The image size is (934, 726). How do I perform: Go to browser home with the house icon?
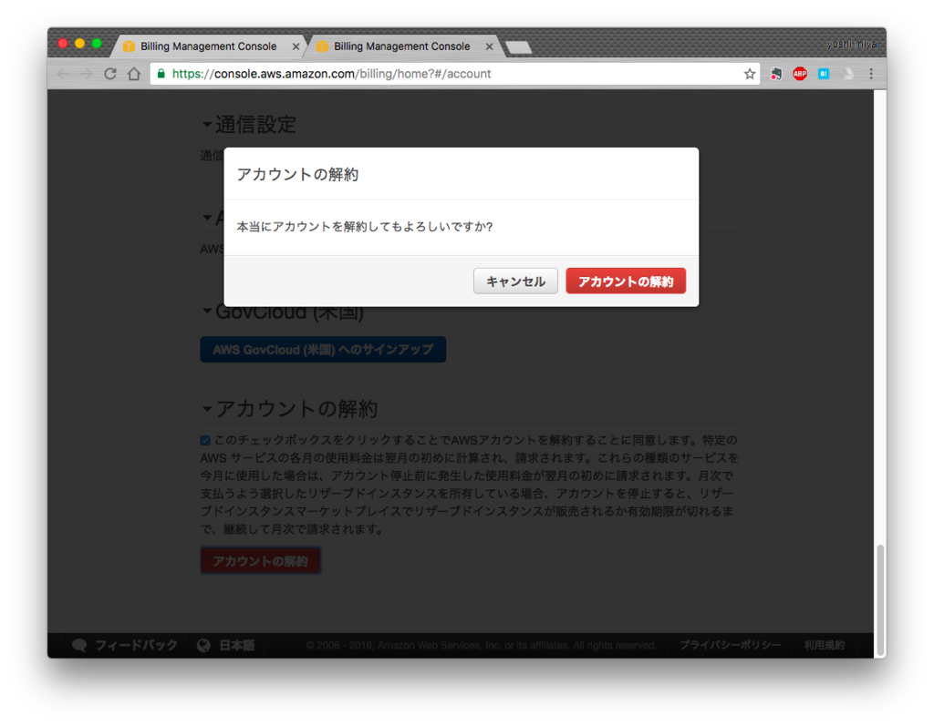click(134, 74)
